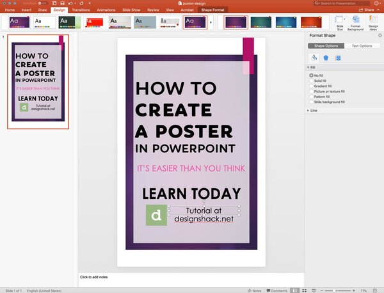Select Picture or texture fill
384x293 pixels.
click(x=311, y=91)
